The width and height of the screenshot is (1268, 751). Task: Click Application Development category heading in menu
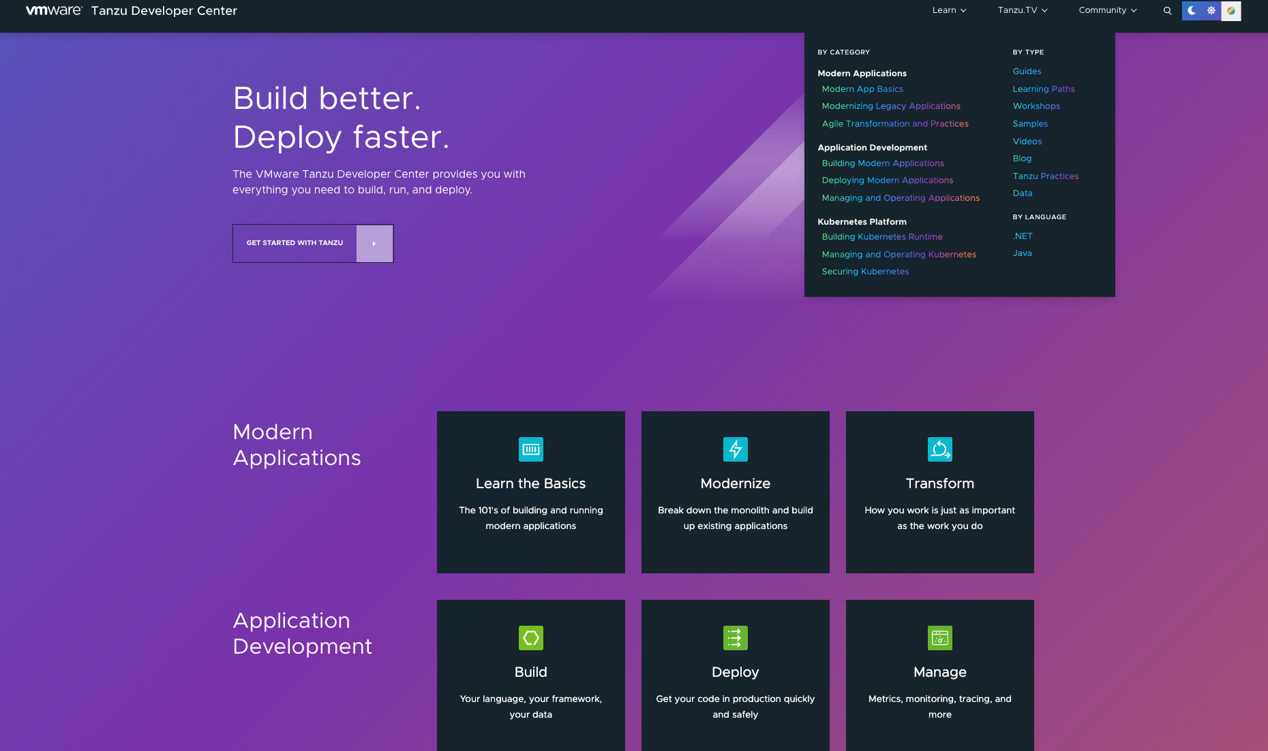872,148
